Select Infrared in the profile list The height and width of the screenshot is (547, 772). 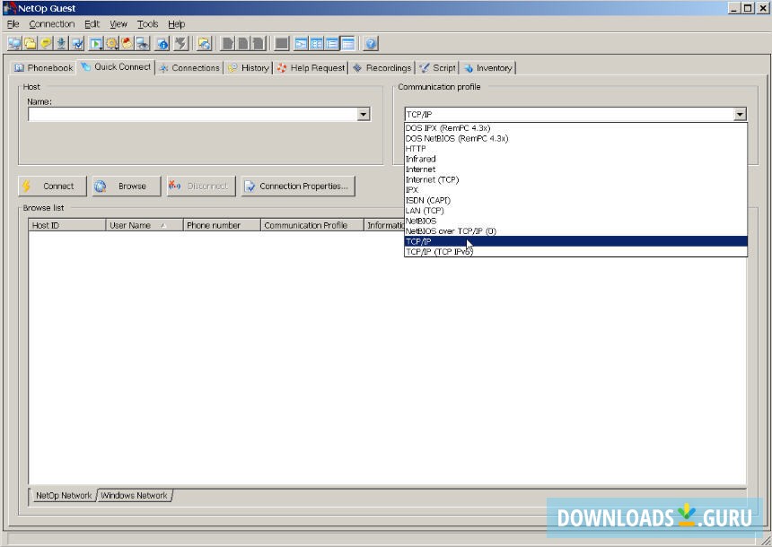[575, 159]
